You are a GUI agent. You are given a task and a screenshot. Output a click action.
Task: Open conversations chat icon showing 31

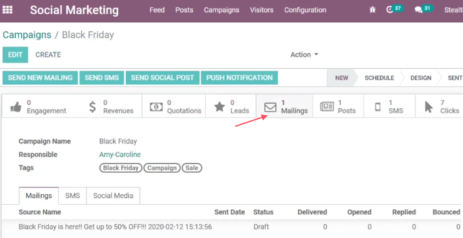tap(424, 9)
